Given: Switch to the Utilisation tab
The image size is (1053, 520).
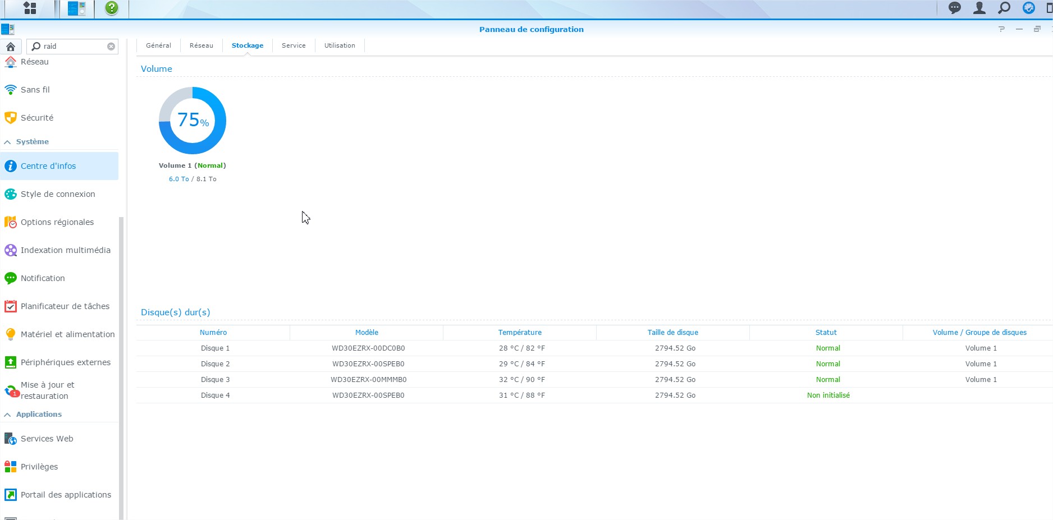Looking at the screenshot, I should [x=340, y=45].
